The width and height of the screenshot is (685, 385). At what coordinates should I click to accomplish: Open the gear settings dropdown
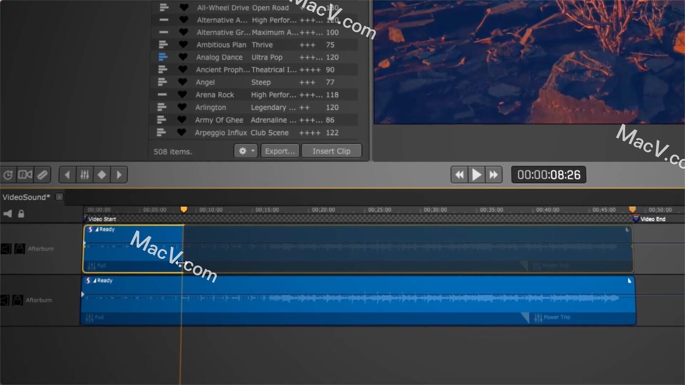[246, 151]
